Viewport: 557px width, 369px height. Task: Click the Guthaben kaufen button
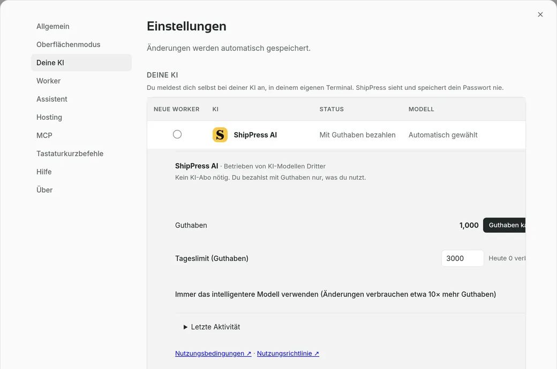click(x=504, y=225)
